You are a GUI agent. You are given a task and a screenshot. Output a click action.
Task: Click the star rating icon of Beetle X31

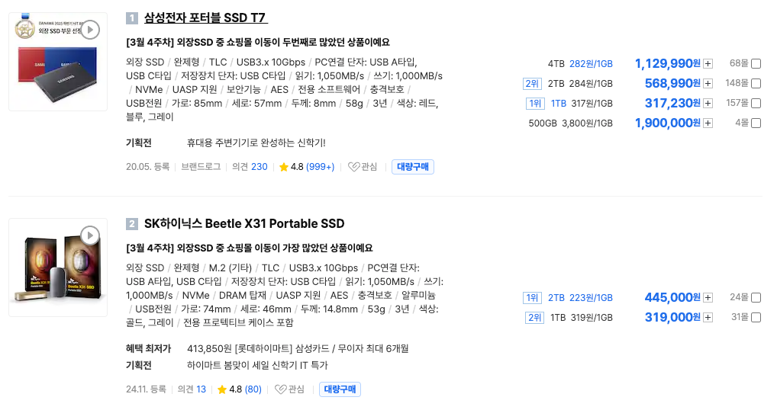[x=222, y=389]
